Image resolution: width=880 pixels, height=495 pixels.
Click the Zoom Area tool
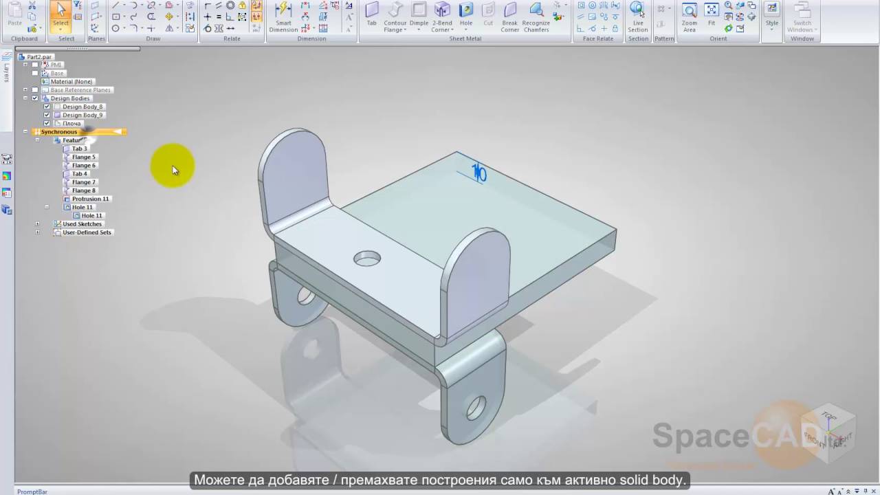tap(690, 18)
